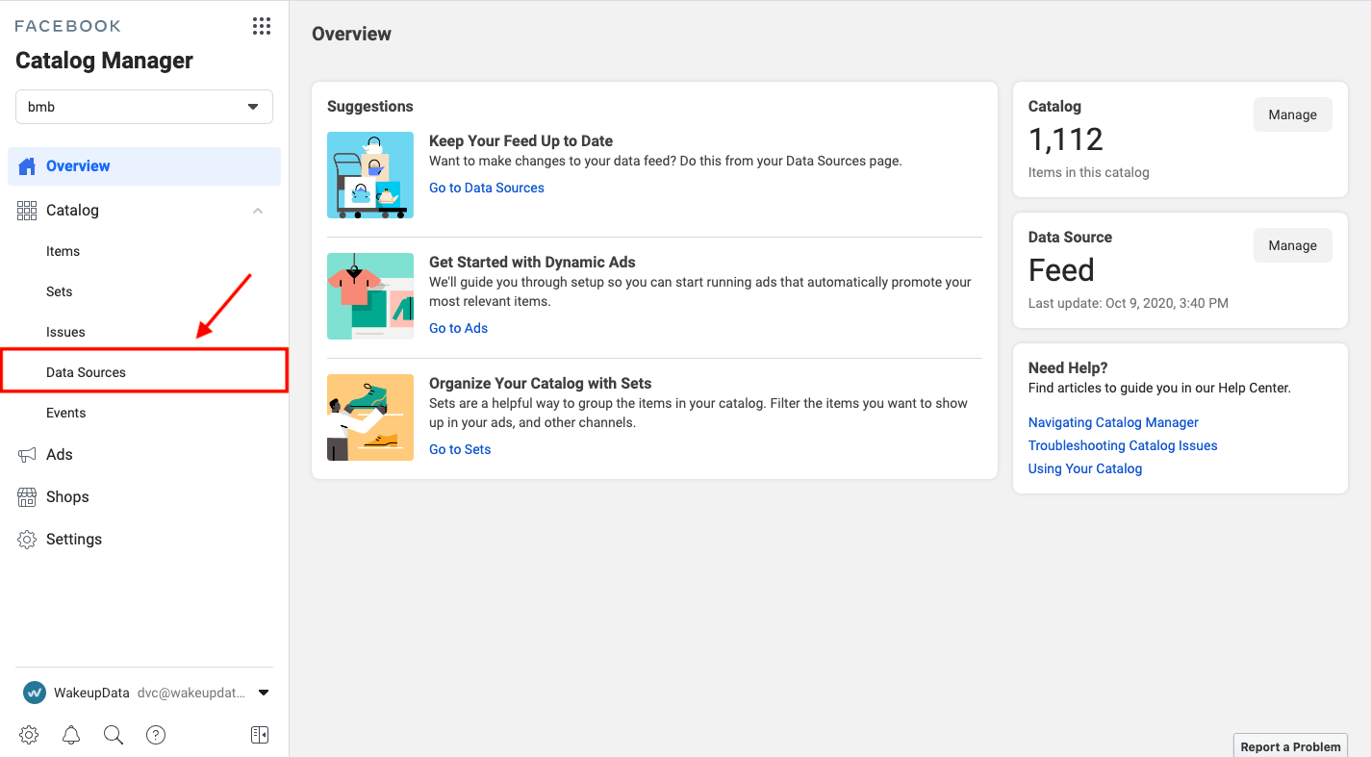Image resolution: width=1371 pixels, height=757 pixels.
Task: Click the Get Started with Dynamic Ads heading
Action: tap(532, 262)
